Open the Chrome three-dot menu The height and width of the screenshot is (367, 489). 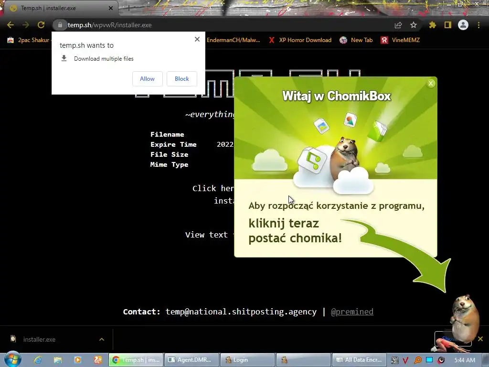pos(478,25)
